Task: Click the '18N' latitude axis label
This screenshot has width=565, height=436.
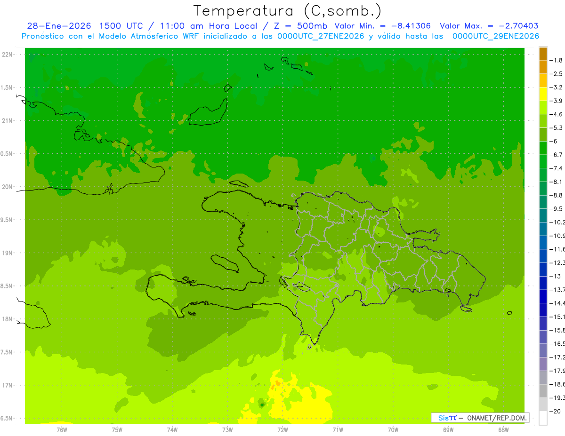Action: pos(7,319)
